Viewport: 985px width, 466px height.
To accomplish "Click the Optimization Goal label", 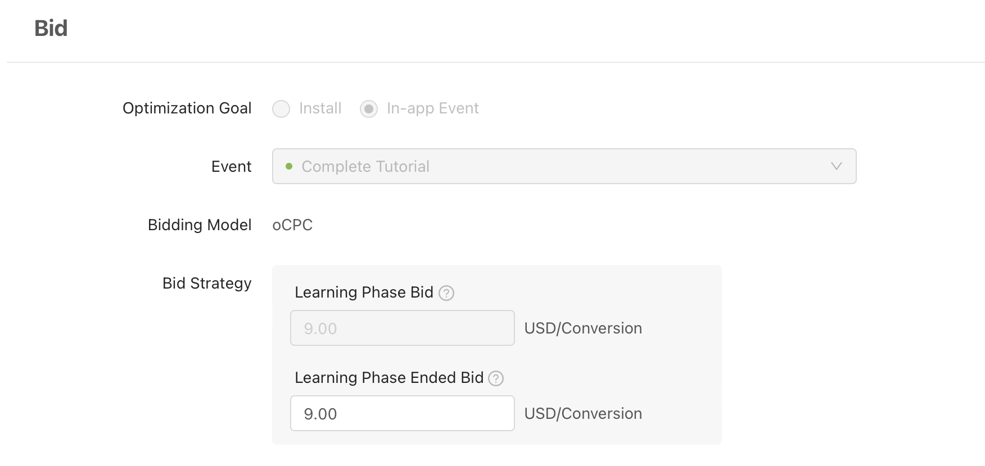I will point(187,108).
